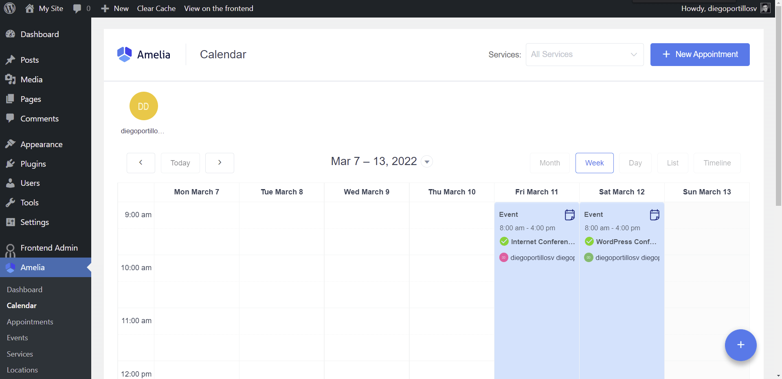Jump to Today in calendar

click(x=180, y=163)
